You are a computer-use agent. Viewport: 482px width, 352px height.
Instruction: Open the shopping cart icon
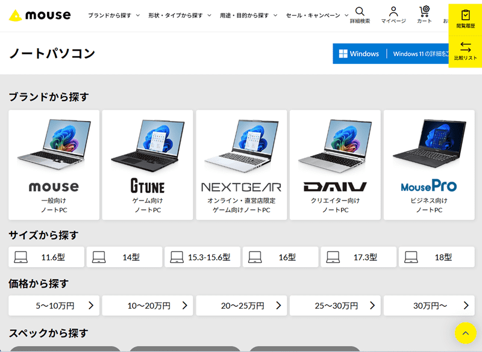(x=425, y=11)
